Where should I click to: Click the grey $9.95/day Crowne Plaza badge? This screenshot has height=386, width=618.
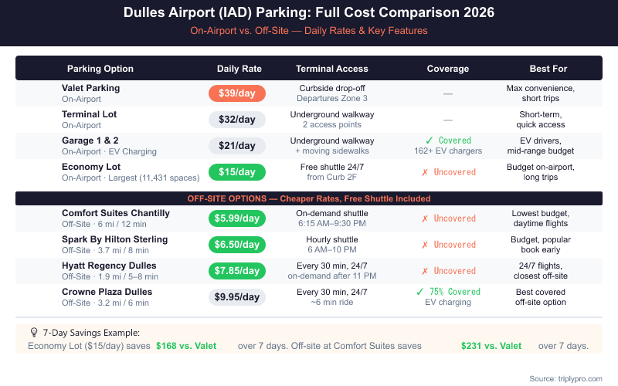(x=237, y=297)
